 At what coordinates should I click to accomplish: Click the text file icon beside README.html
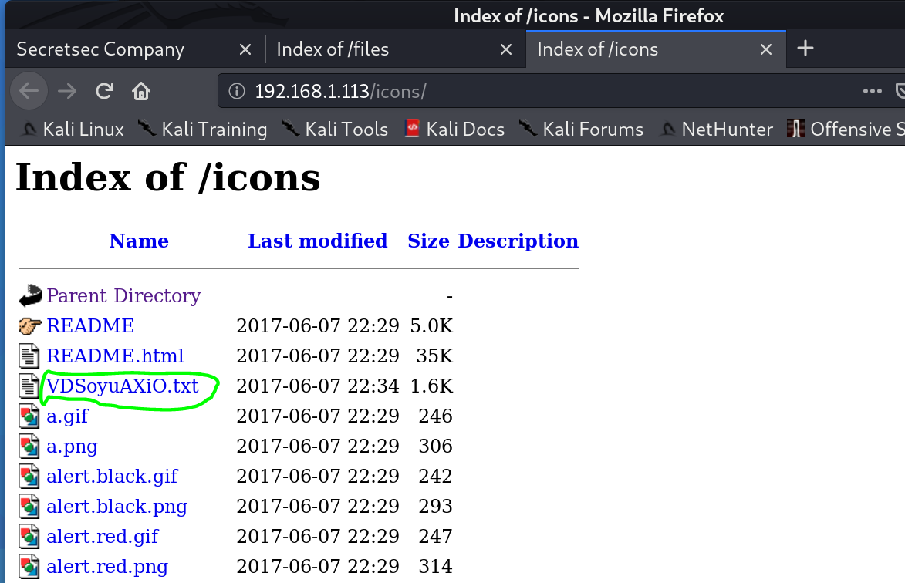point(29,356)
